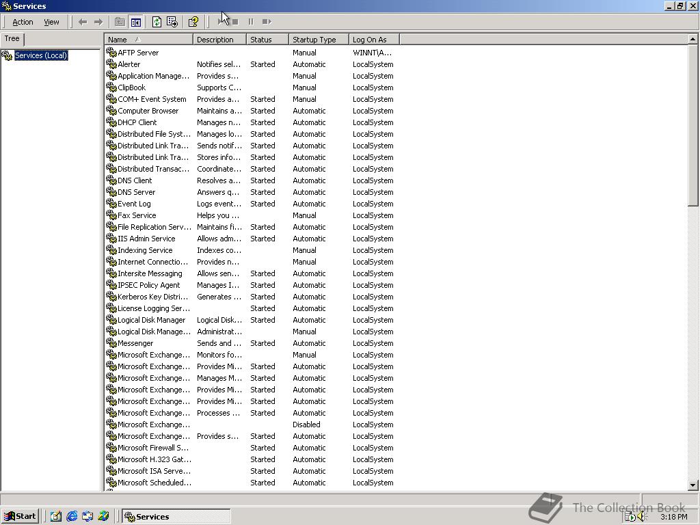Open the Windows Start menu
Viewport: 700px width, 525px height.
(20, 516)
